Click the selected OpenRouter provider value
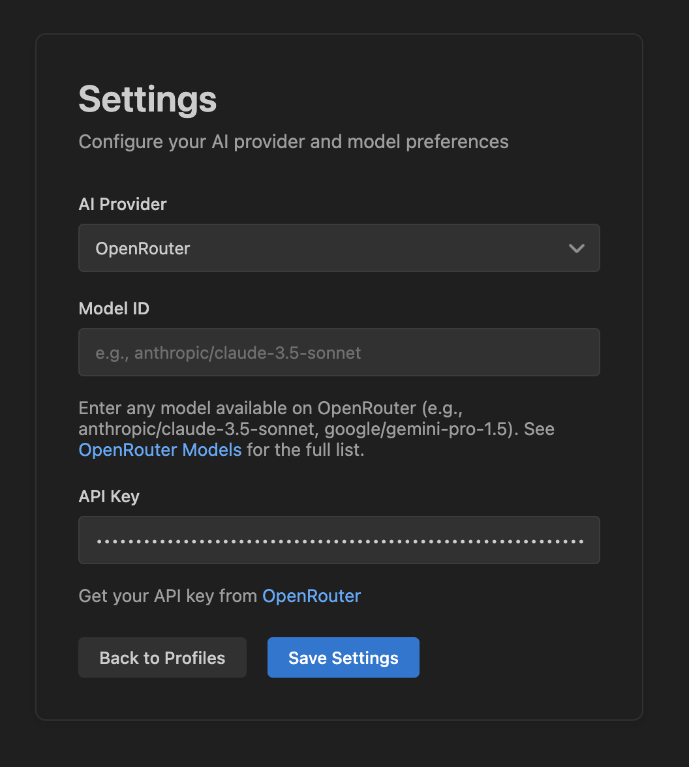The width and height of the screenshot is (689, 767). click(x=143, y=248)
